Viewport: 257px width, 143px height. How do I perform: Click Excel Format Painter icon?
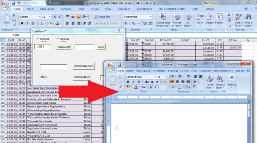(x=14, y=25)
